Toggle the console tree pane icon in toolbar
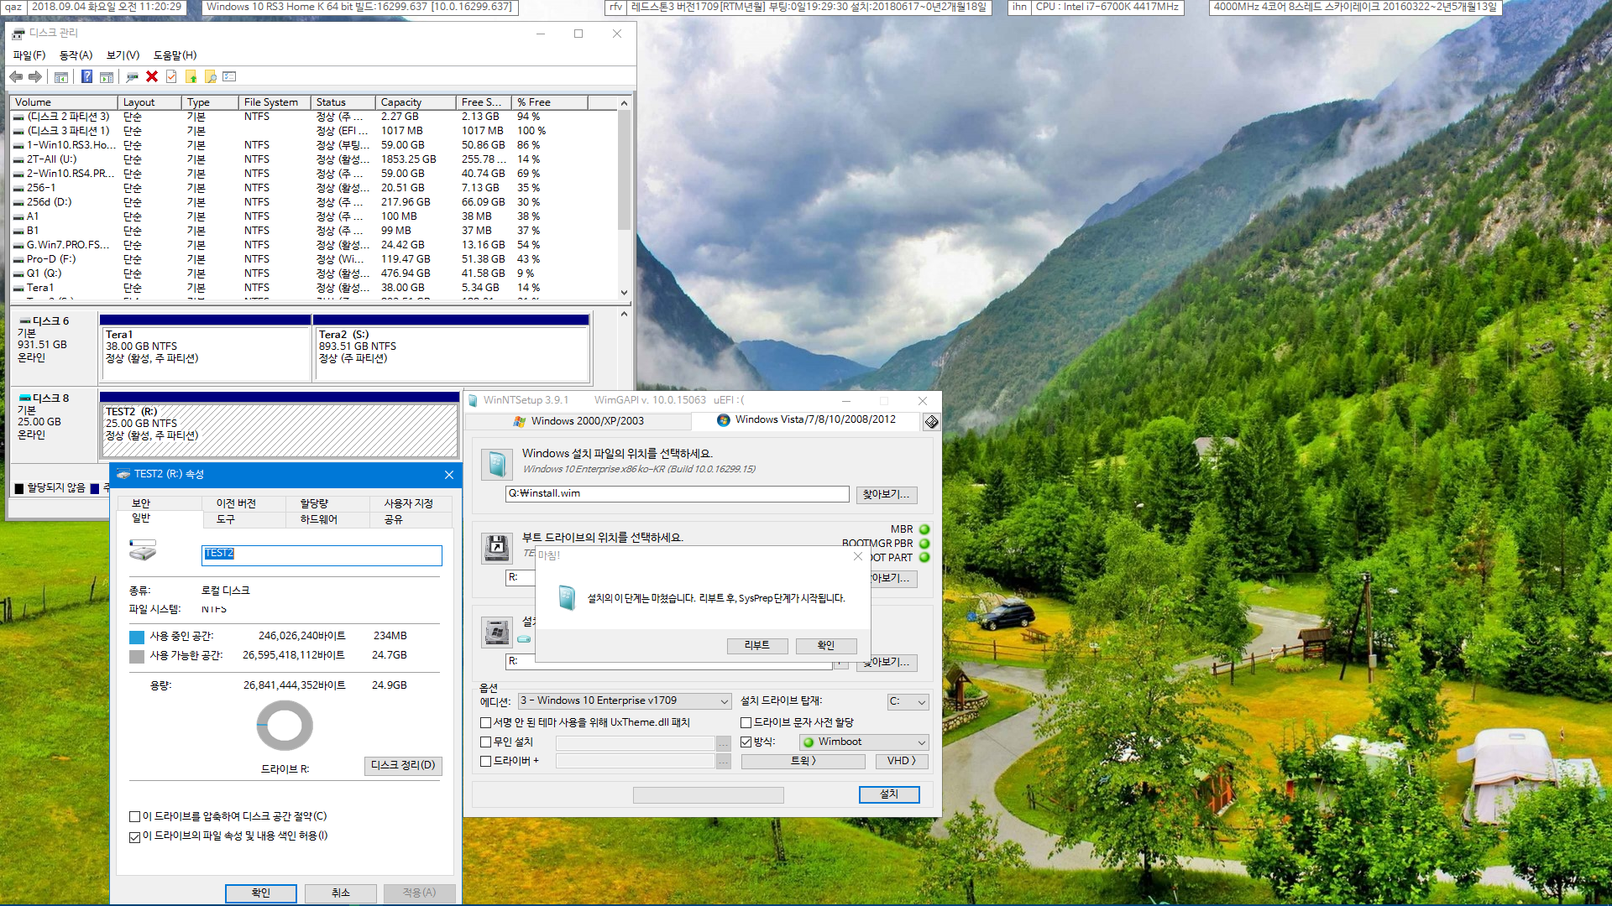Image resolution: width=1612 pixels, height=906 pixels. pyautogui.click(x=61, y=77)
